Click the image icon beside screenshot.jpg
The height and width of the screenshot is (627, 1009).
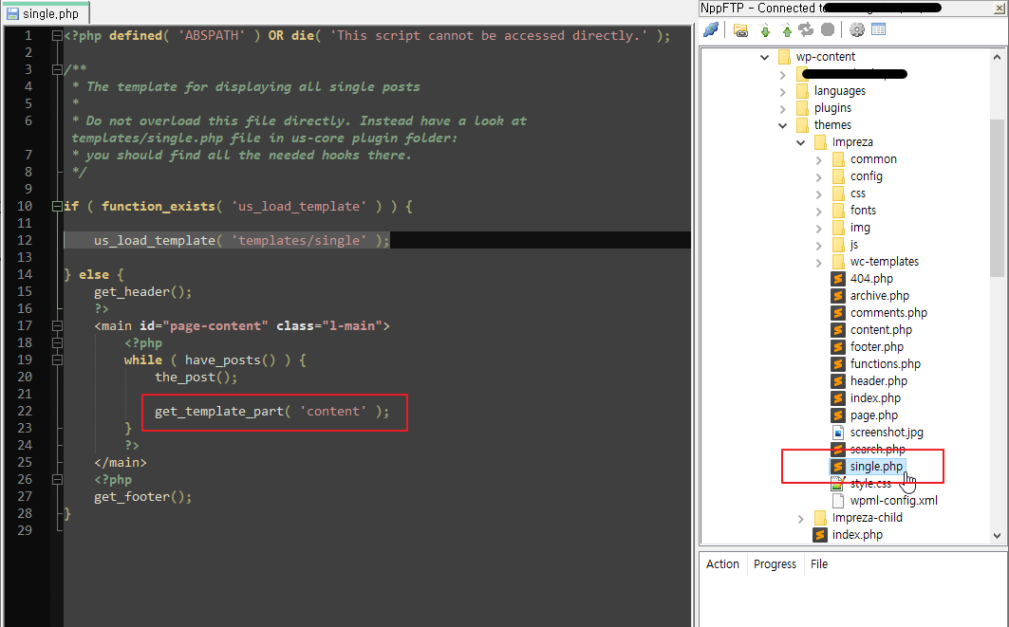tap(837, 433)
